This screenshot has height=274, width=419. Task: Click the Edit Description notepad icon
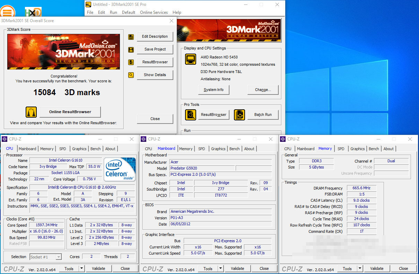click(x=131, y=37)
